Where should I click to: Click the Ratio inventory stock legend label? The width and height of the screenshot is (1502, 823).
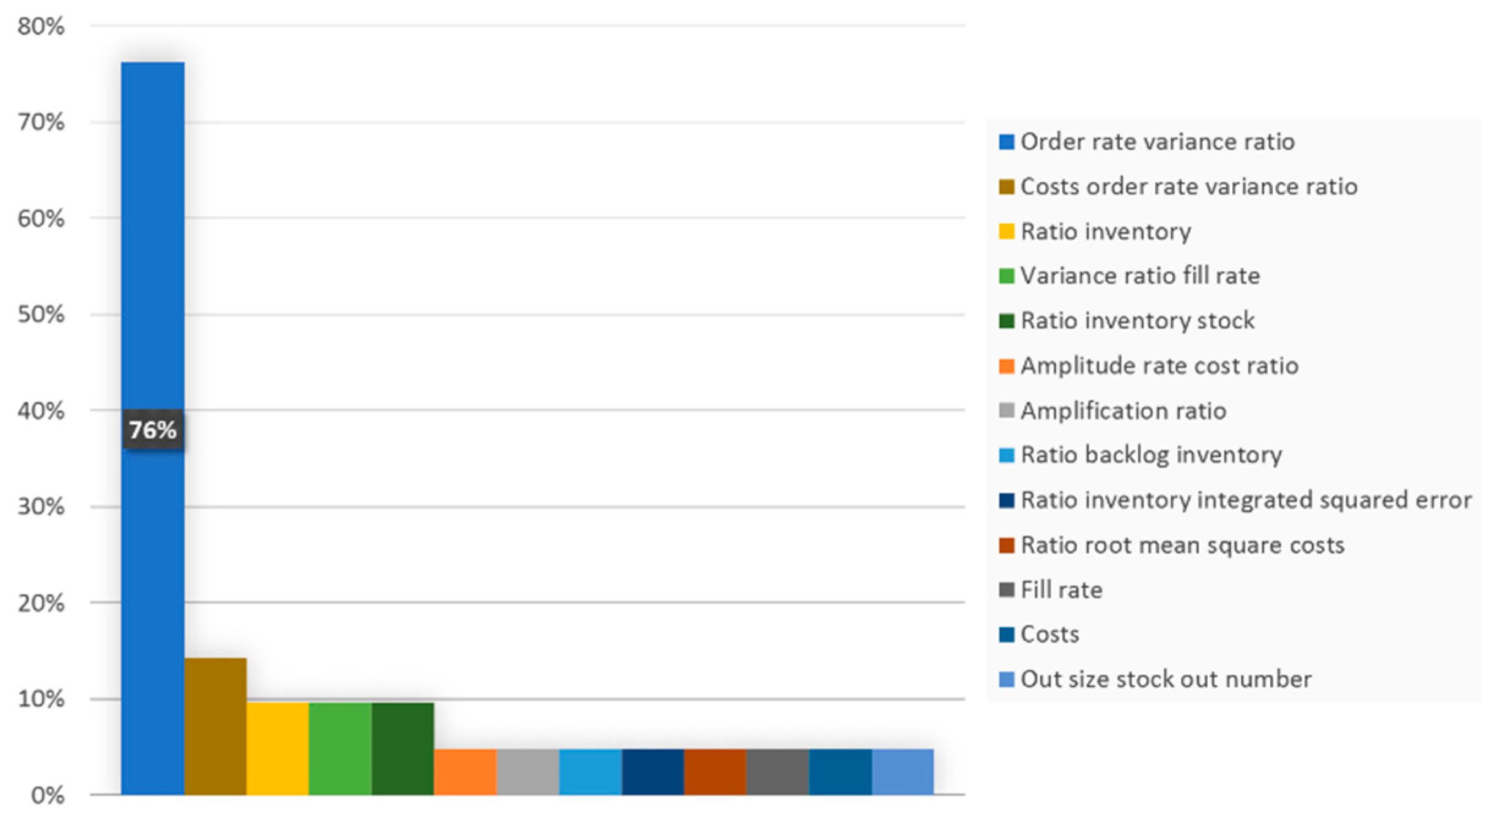1138,320
